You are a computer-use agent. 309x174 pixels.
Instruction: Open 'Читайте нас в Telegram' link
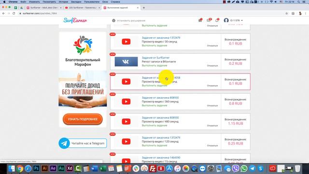pyautogui.click(x=88, y=143)
